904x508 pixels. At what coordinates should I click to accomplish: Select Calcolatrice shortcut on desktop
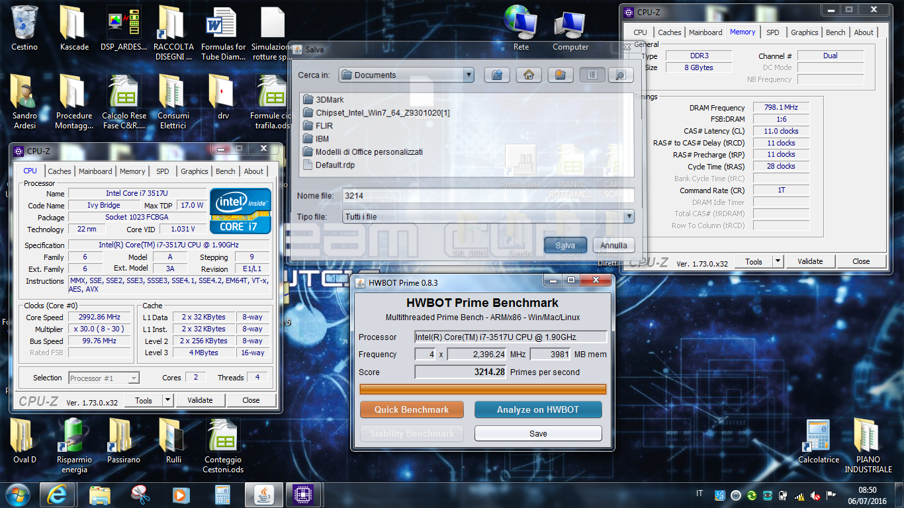(819, 441)
